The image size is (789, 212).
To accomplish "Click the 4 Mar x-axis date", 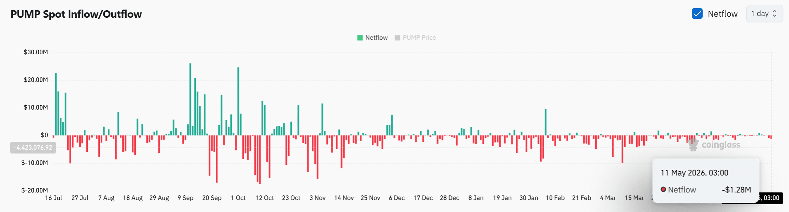I will (608, 198).
